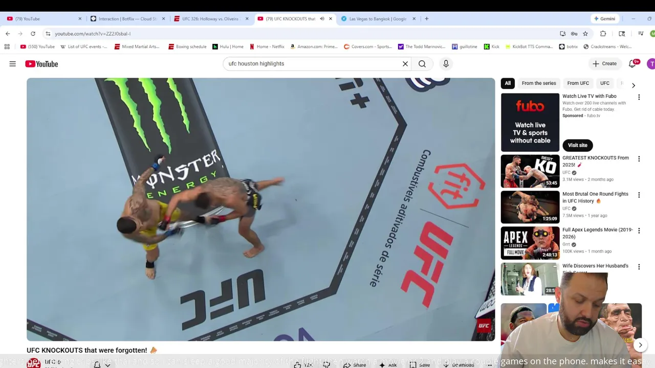The width and height of the screenshot is (655, 368).
Task: Open the YouTube notifications bell
Action: (632, 64)
